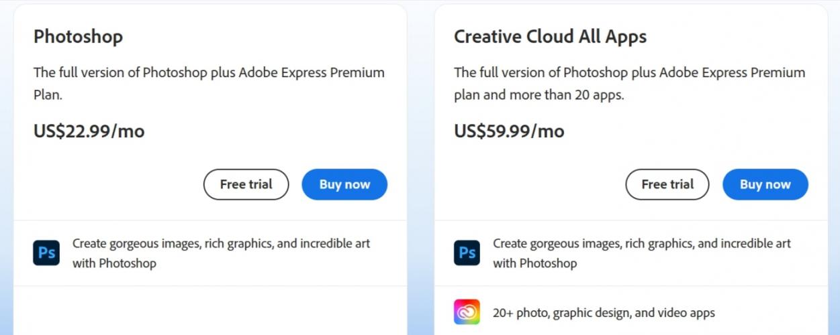Click the rainbow Creative Cloud icon
Screen dimensions: 840x335
tap(467, 312)
